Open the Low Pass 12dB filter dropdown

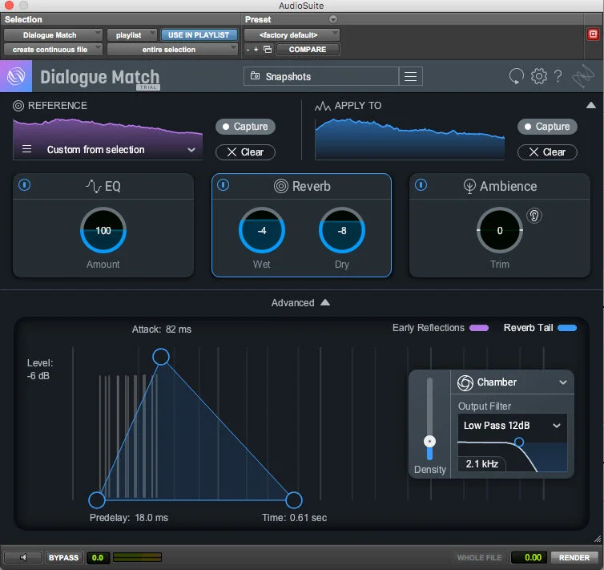coord(512,426)
